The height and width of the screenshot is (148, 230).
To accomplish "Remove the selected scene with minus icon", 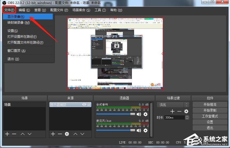I will coord(14,134).
